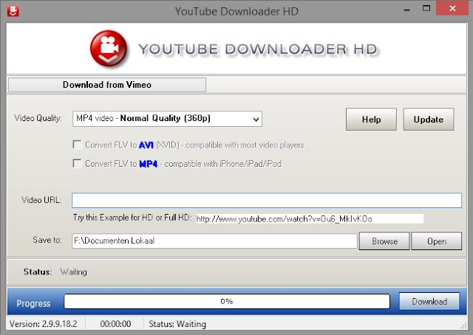The width and height of the screenshot is (473, 335).
Task: Select the example YouTube URL text
Action: pos(310,218)
